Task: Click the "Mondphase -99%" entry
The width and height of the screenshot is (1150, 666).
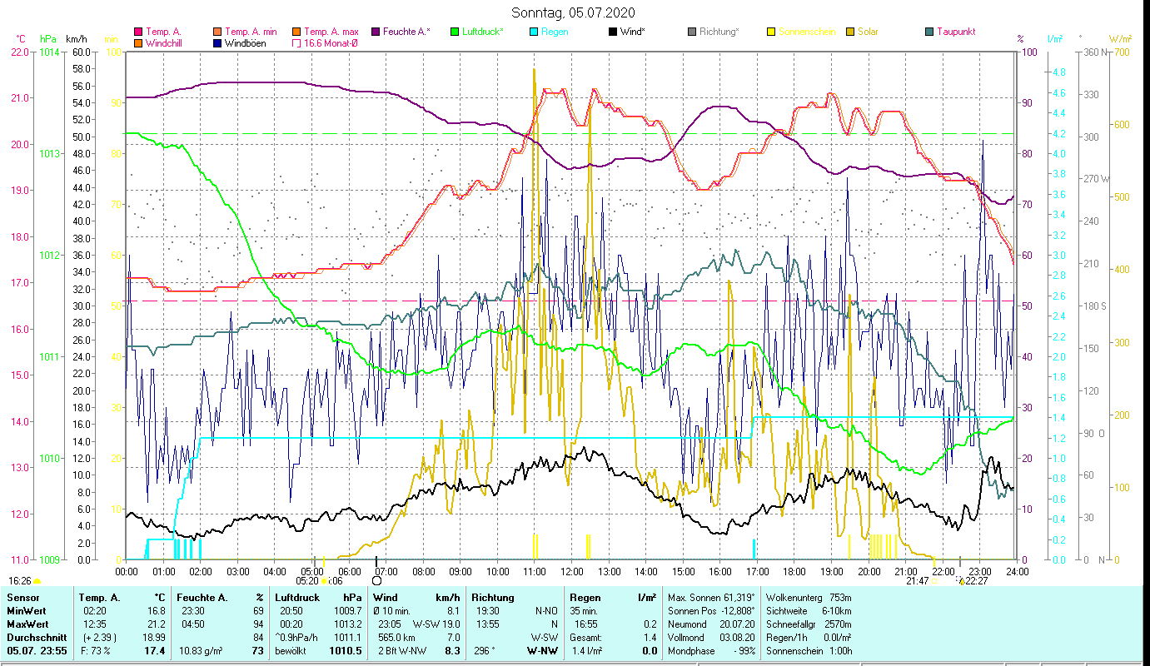Action: [x=710, y=651]
